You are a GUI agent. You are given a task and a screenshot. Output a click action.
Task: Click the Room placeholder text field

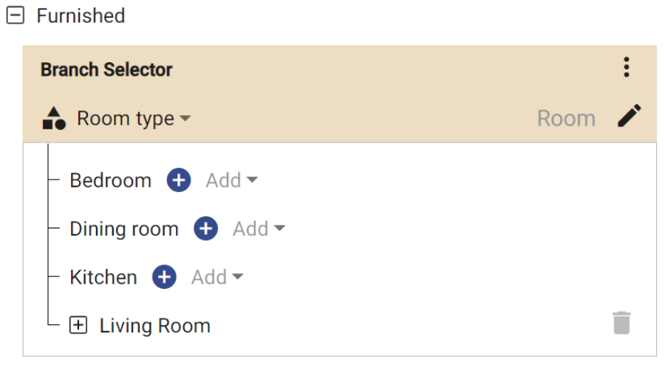[x=566, y=118]
